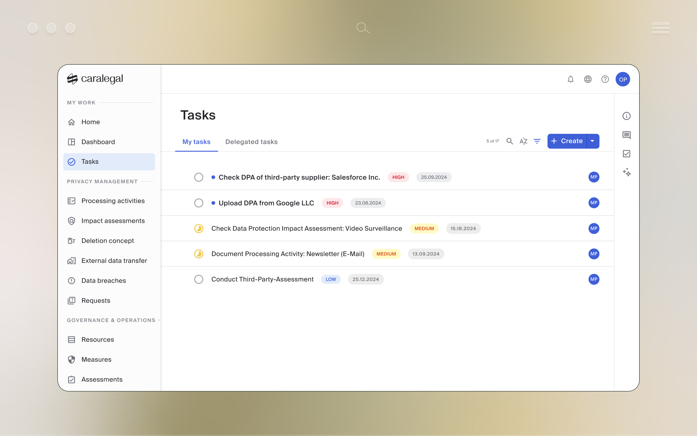Click the caralegal logo

pyautogui.click(x=95, y=79)
